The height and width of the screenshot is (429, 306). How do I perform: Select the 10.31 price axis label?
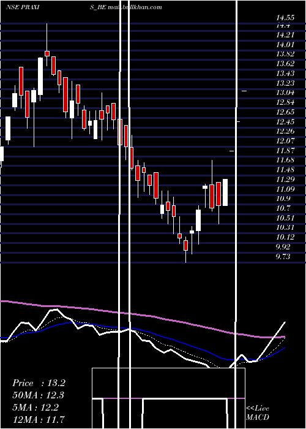point(285,227)
